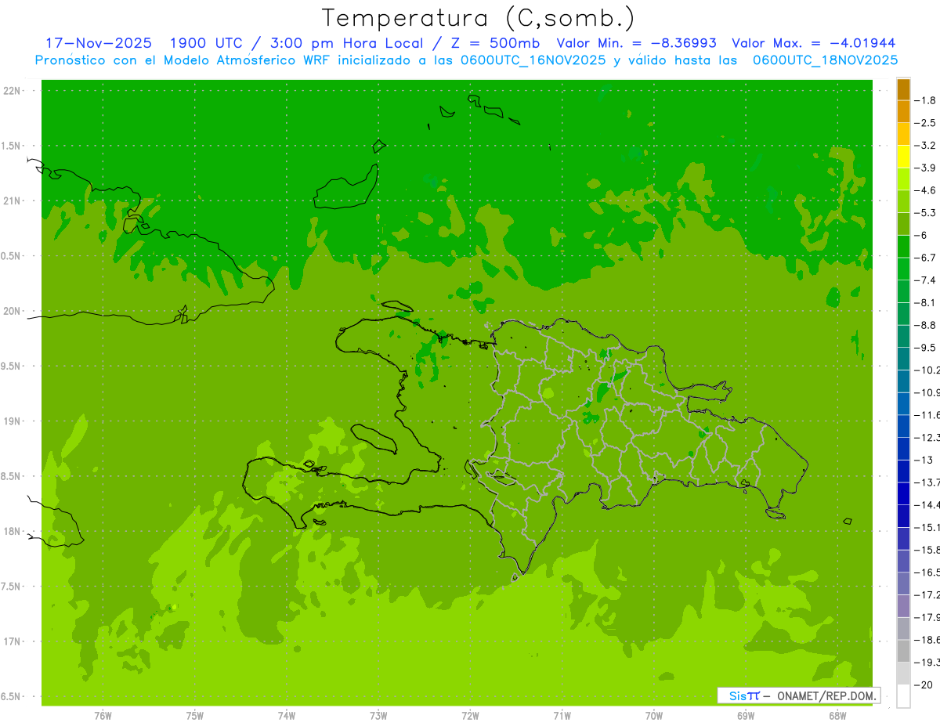Screen dimensions: 940x726
Task: Click the '21N' latitude axis label
Action: point(13,201)
